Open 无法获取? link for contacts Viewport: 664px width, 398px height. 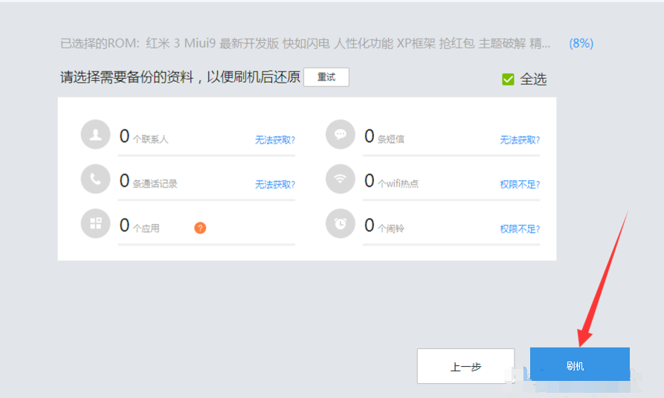pos(275,140)
